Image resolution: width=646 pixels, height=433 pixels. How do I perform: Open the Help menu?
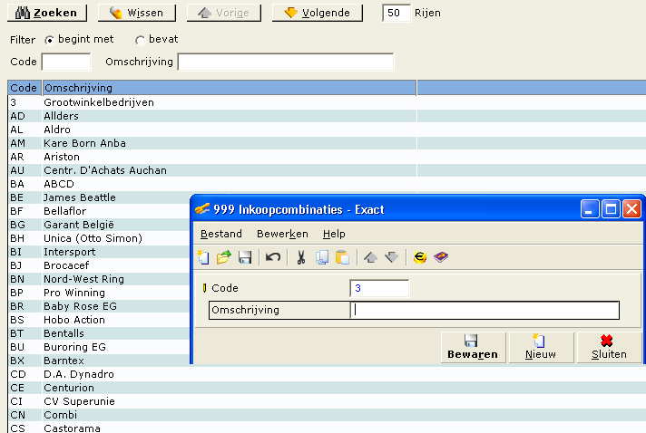(x=334, y=234)
